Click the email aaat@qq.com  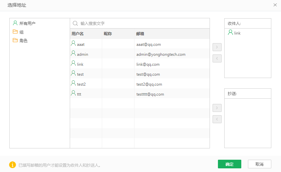149,44
